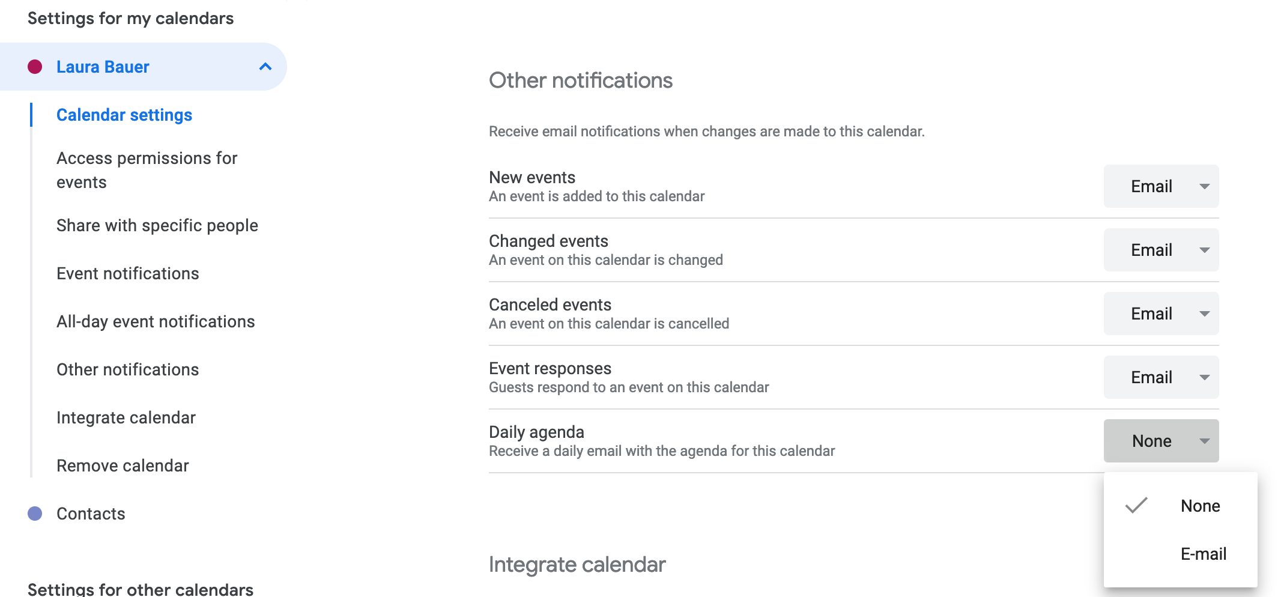This screenshot has height=597, width=1278.
Task: Open the Contacts calendar settings
Action: 91,514
